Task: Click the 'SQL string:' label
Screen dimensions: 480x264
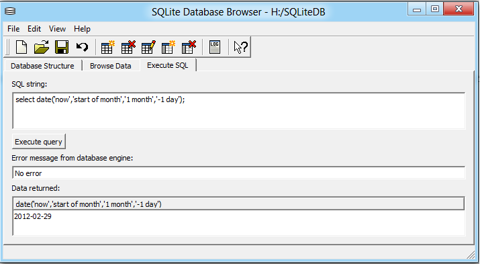Action: [30, 84]
